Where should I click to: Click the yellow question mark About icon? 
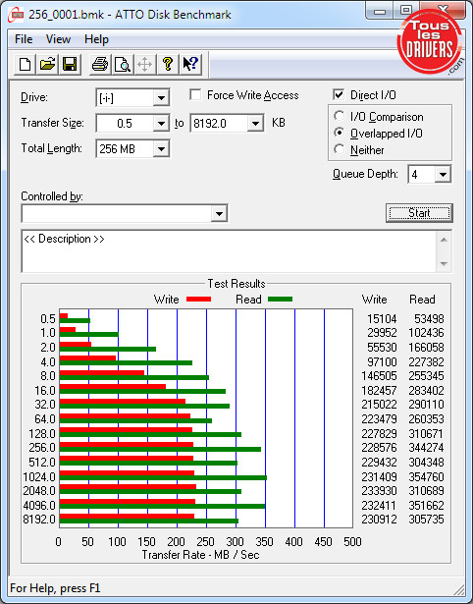[168, 64]
